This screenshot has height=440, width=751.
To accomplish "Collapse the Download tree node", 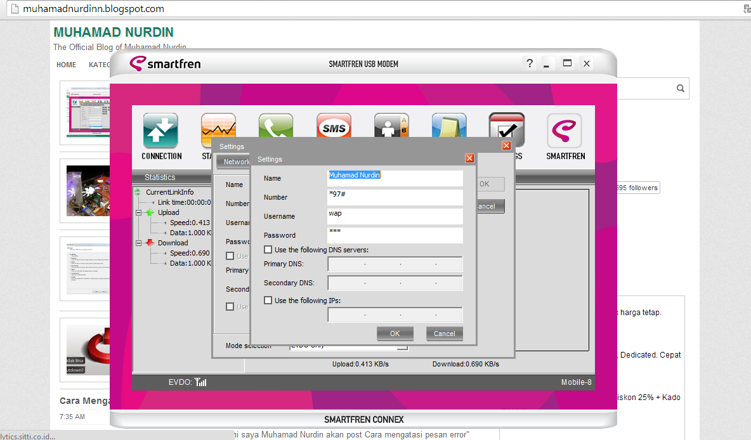I will pyautogui.click(x=139, y=243).
